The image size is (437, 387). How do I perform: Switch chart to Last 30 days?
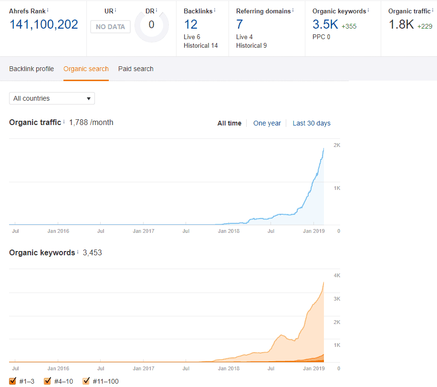[x=312, y=123]
